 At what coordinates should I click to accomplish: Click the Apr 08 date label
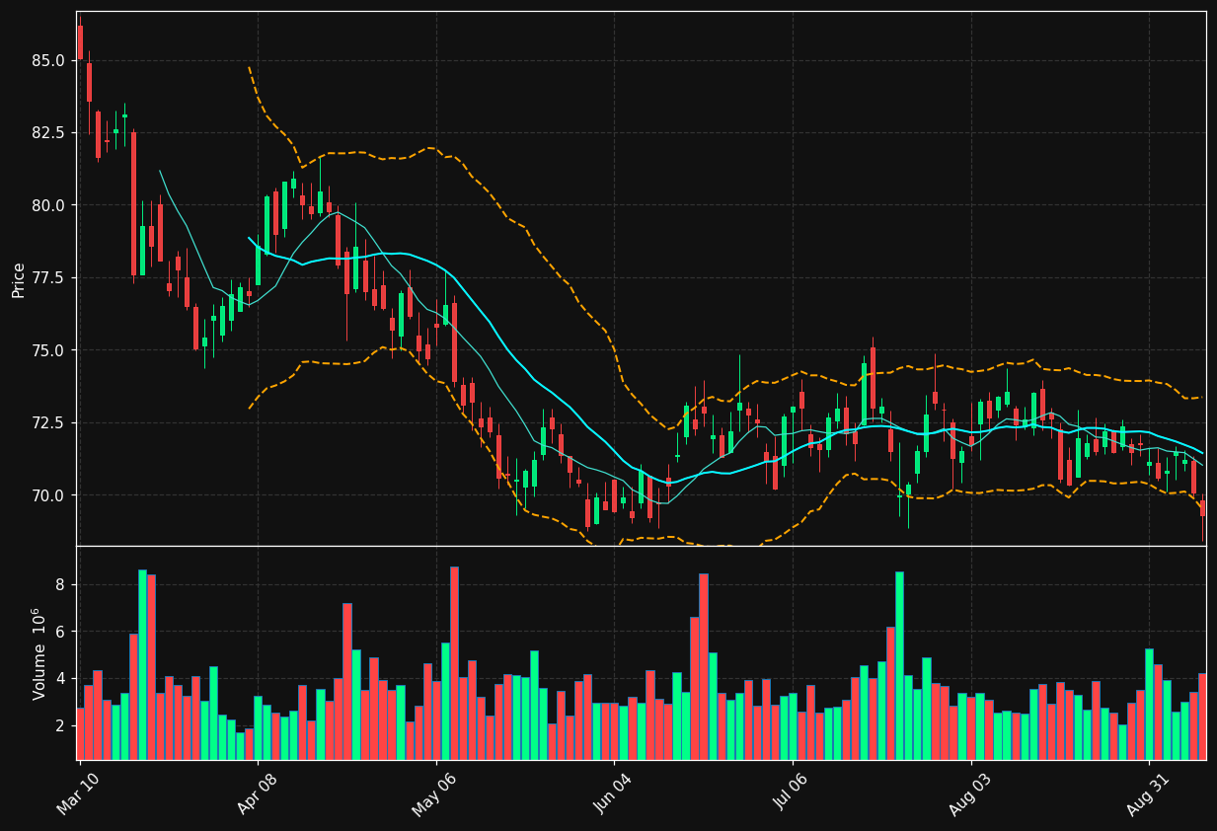tap(259, 793)
